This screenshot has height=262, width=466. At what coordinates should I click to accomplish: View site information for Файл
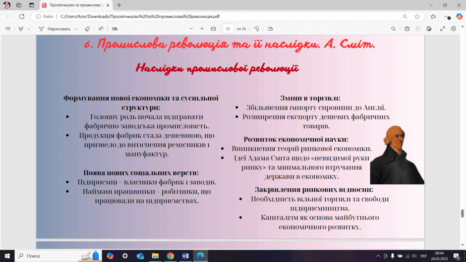tap(44, 17)
